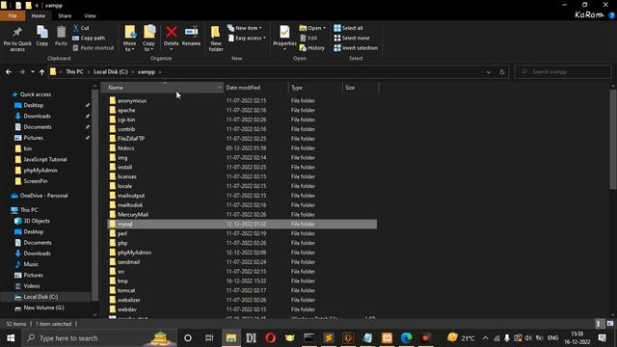Image resolution: width=617 pixels, height=347 pixels.
Task: Open XAMPP control panel taskbar icon
Action: pos(388,338)
